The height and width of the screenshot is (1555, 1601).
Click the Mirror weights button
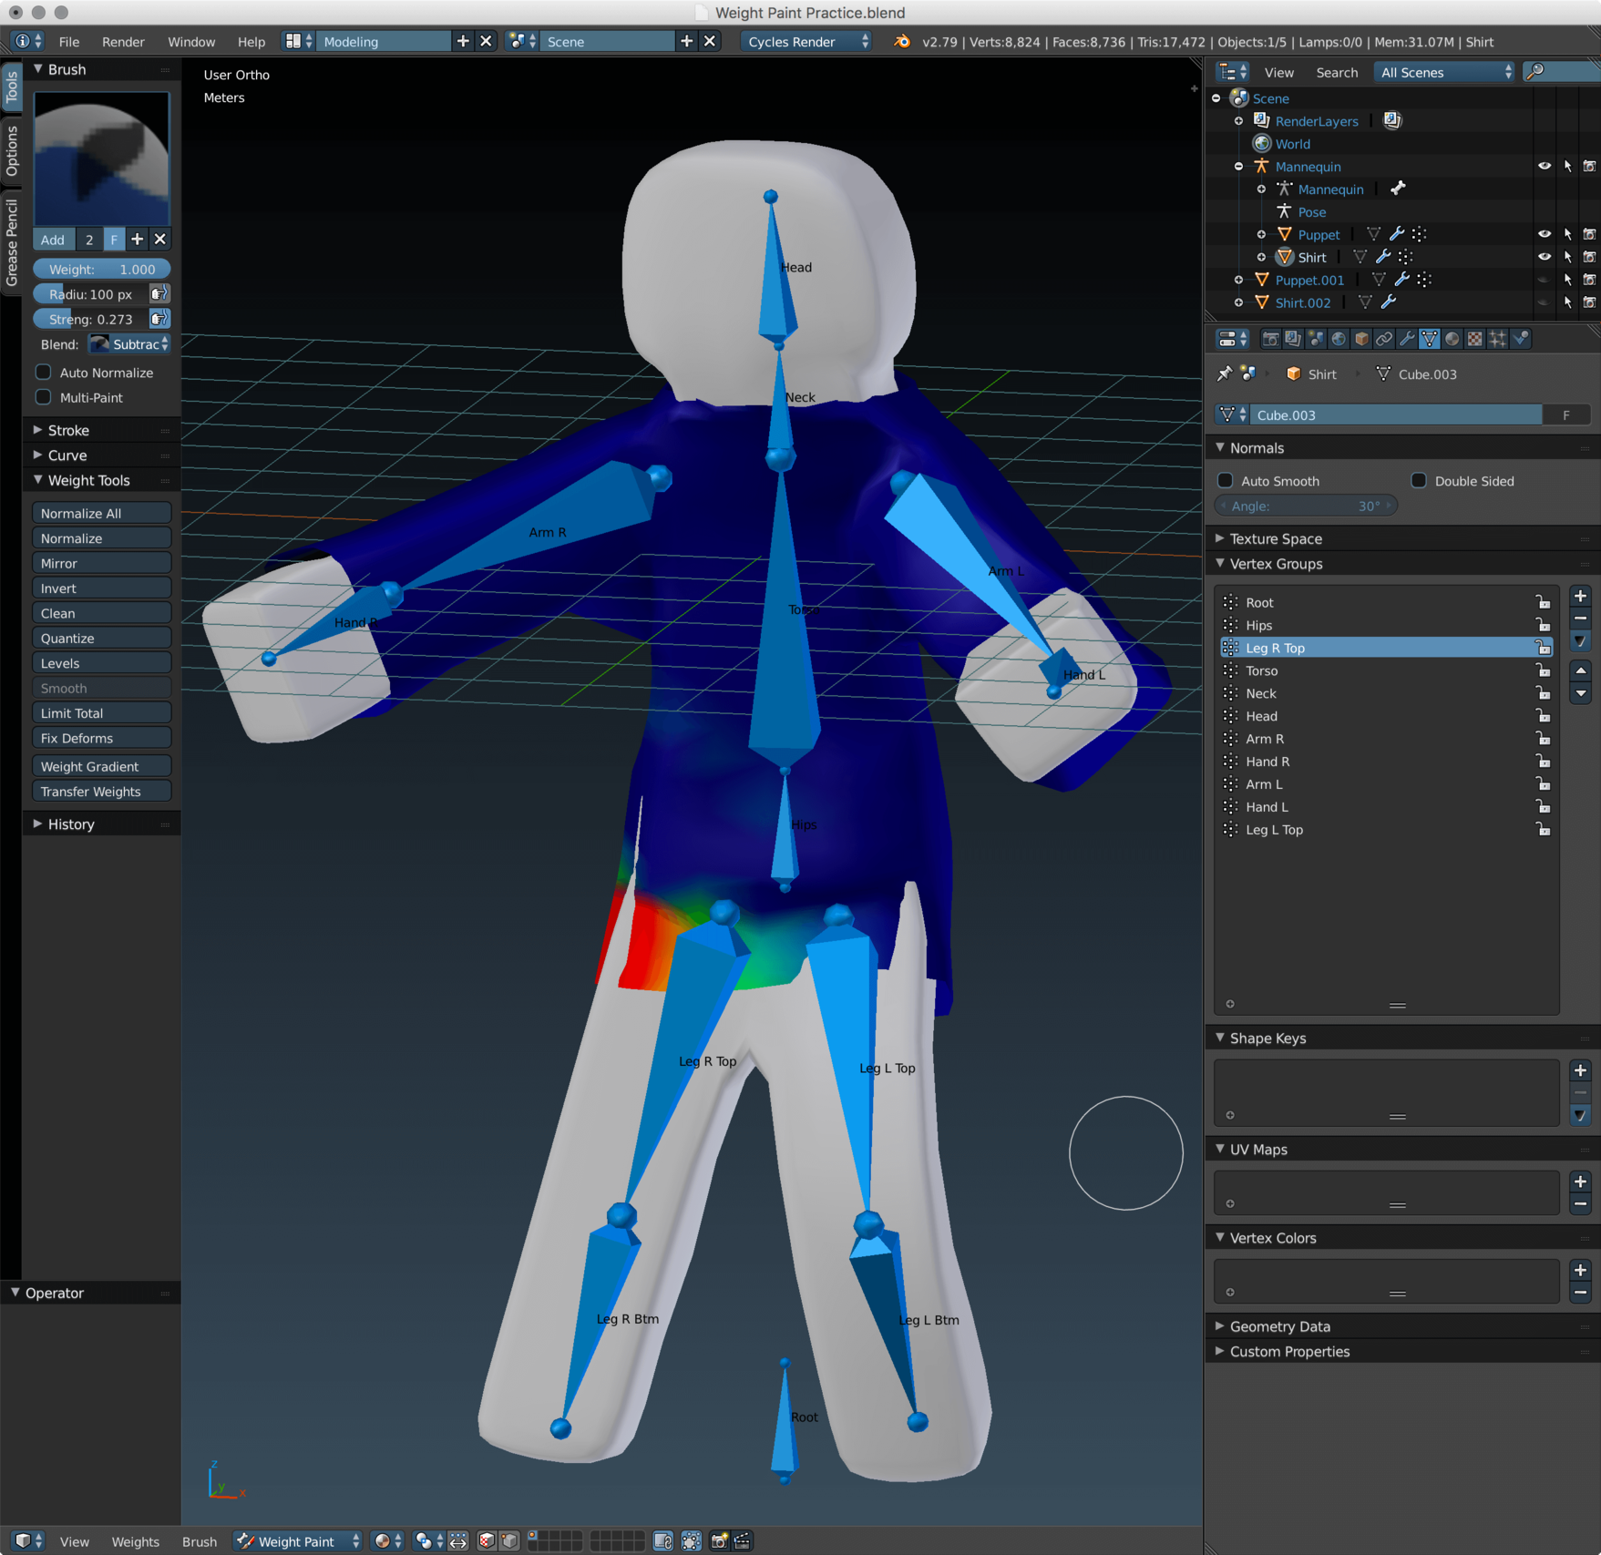(x=101, y=563)
